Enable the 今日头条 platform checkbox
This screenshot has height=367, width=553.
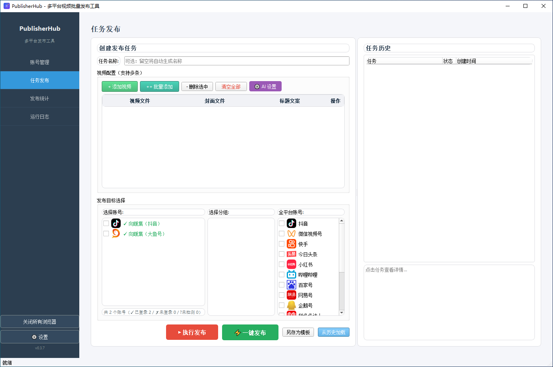click(282, 254)
